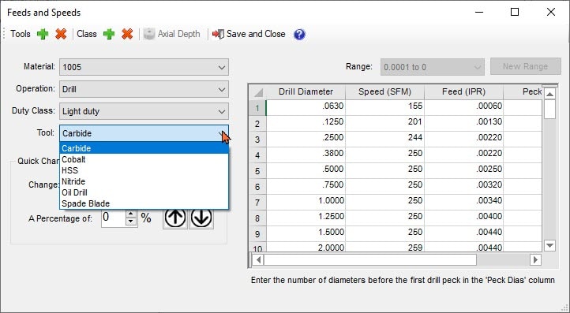Click the New Range button
Image resolution: width=570 pixels, height=313 pixels.
pyautogui.click(x=525, y=66)
